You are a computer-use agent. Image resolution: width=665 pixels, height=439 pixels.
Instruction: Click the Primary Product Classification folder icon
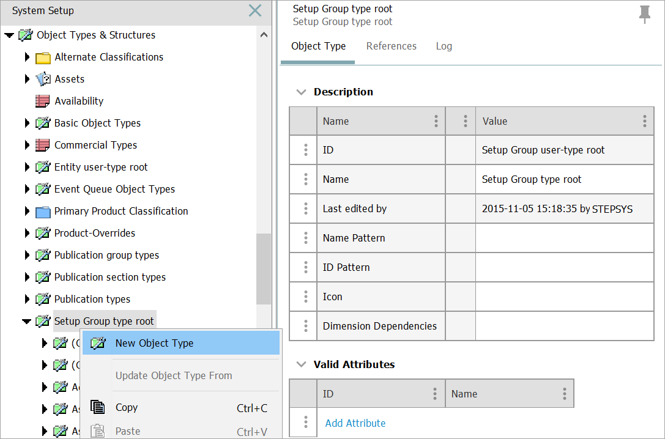coord(43,212)
